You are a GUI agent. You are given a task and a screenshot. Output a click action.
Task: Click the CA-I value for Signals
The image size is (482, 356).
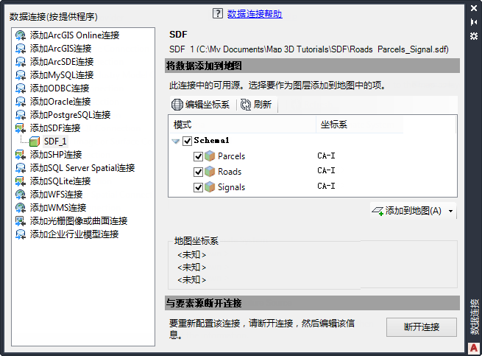326,186
